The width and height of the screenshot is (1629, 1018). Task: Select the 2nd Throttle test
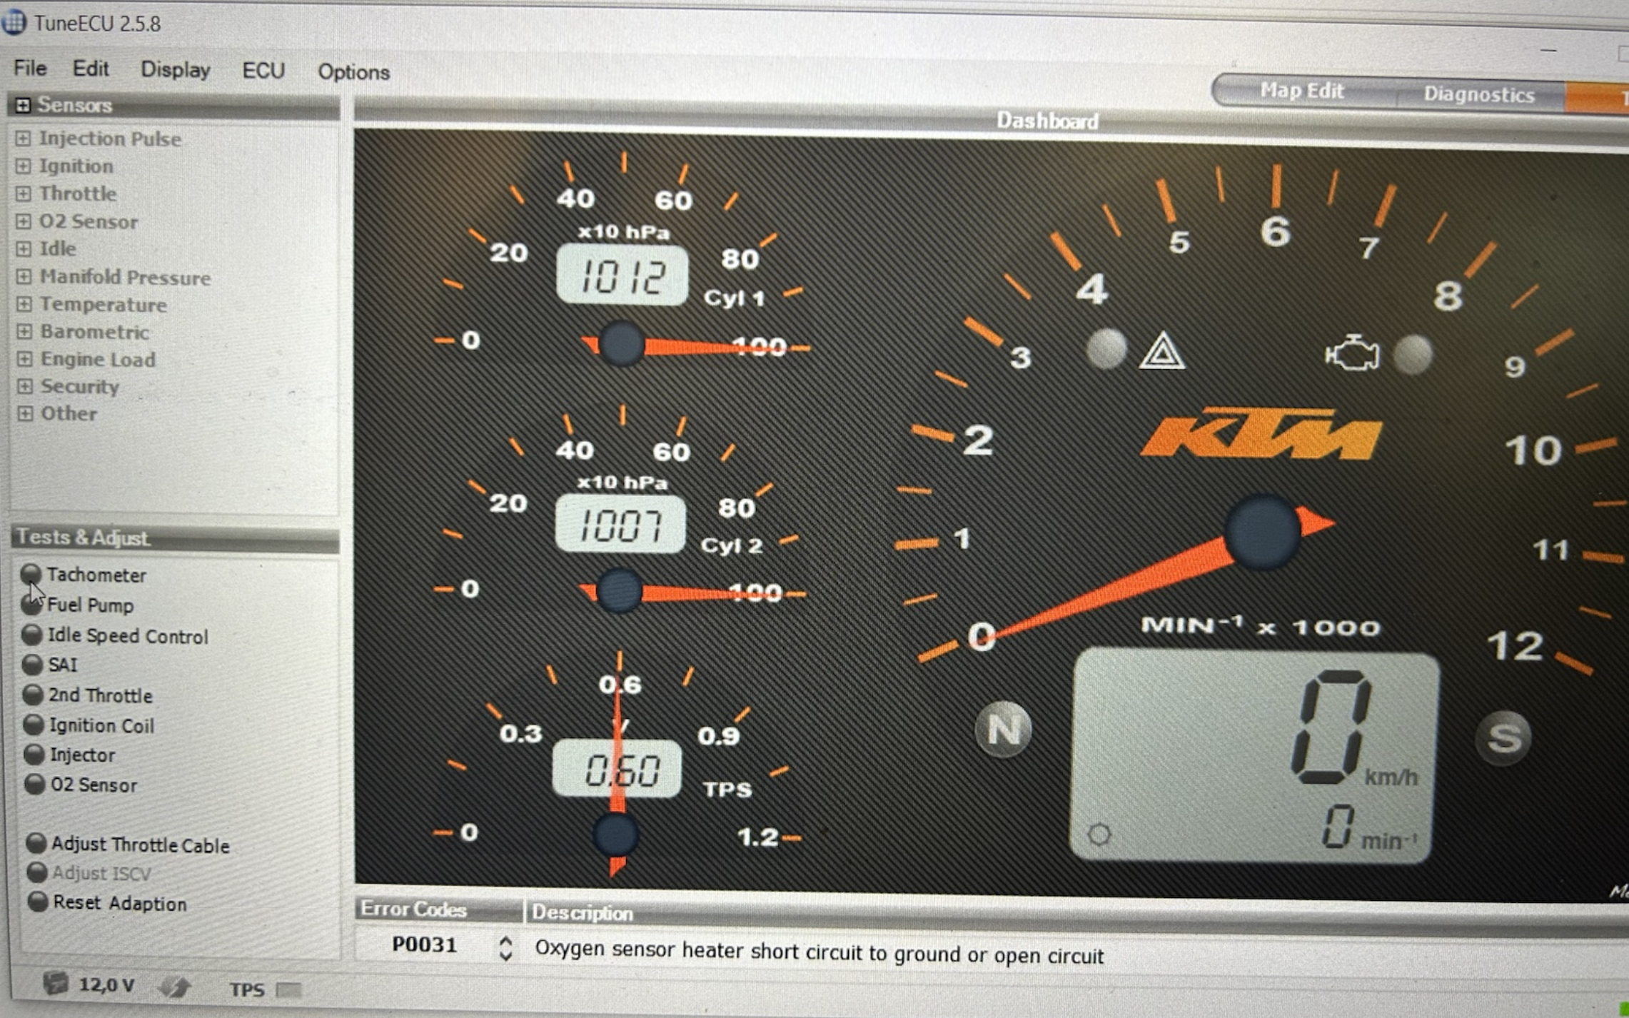(x=33, y=694)
